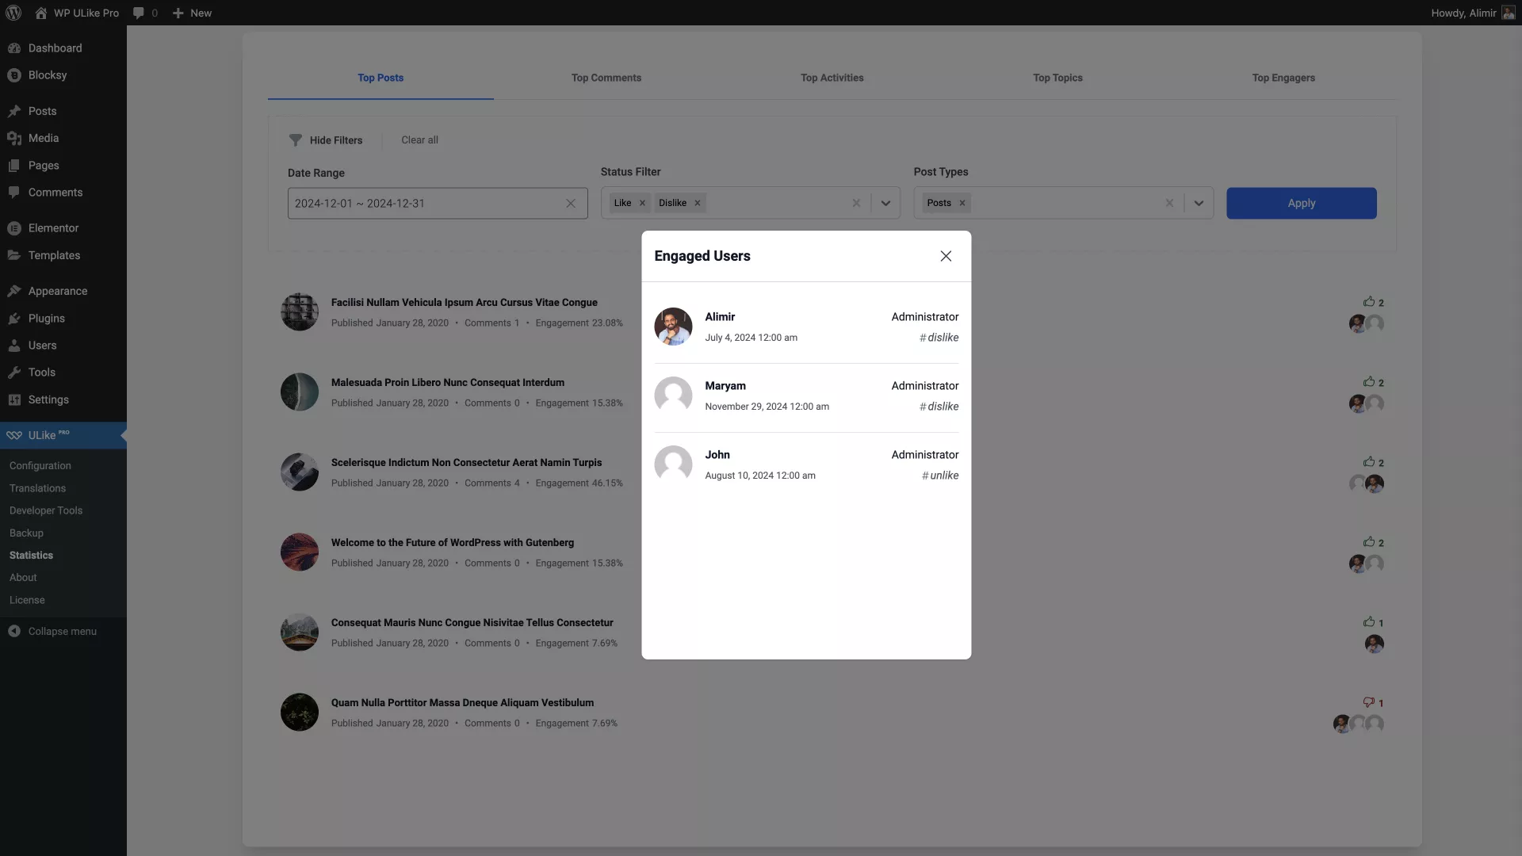Remove the Like status filter tag
Screen dimensions: 1522x856
tap(642, 203)
